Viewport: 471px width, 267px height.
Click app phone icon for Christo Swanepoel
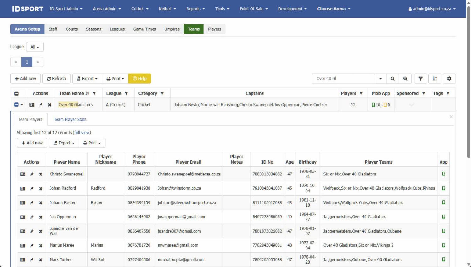[x=444, y=174]
